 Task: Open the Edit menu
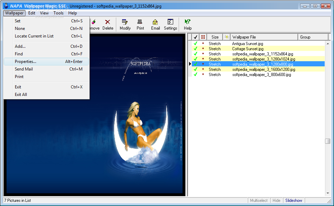31,13
